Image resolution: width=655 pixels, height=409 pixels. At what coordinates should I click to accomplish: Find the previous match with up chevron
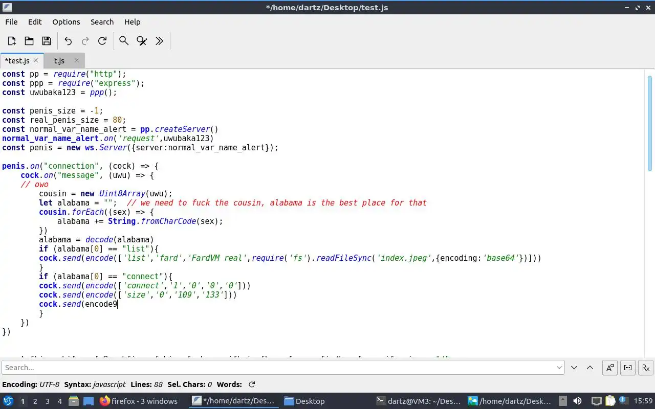coord(589,367)
